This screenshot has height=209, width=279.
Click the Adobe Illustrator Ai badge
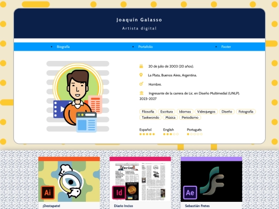(48, 192)
